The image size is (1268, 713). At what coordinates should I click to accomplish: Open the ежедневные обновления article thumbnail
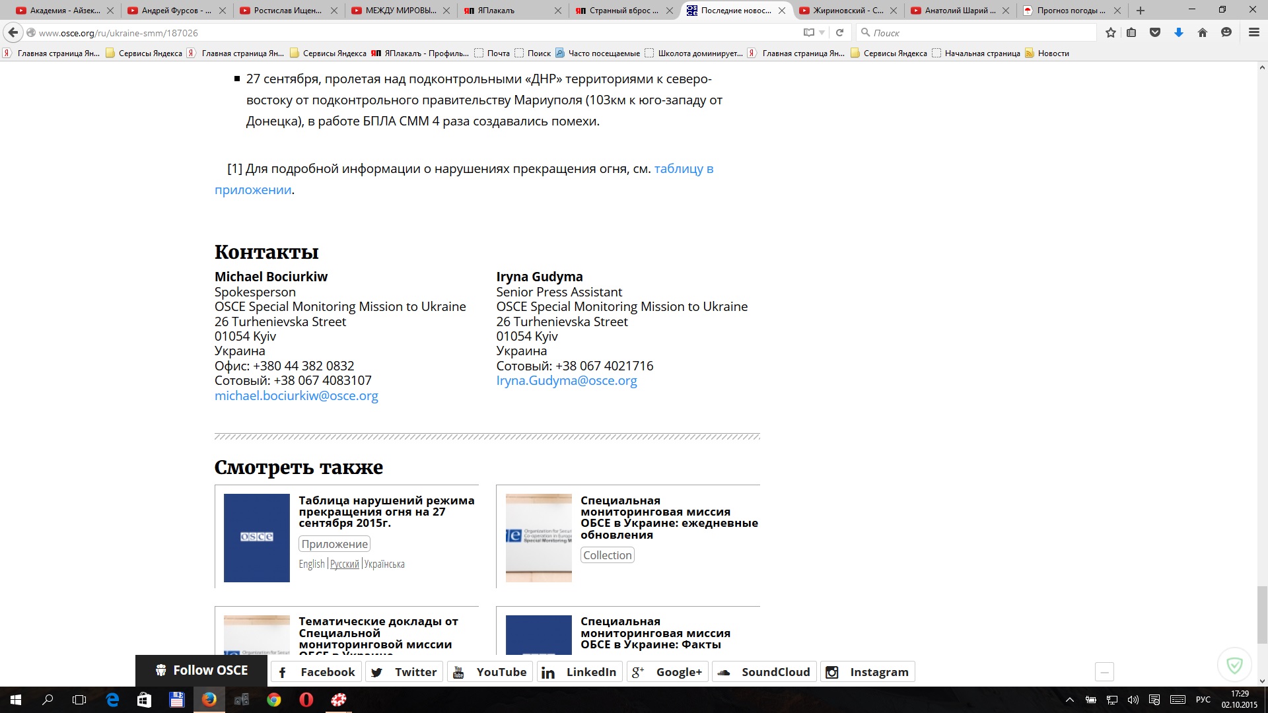(x=539, y=538)
